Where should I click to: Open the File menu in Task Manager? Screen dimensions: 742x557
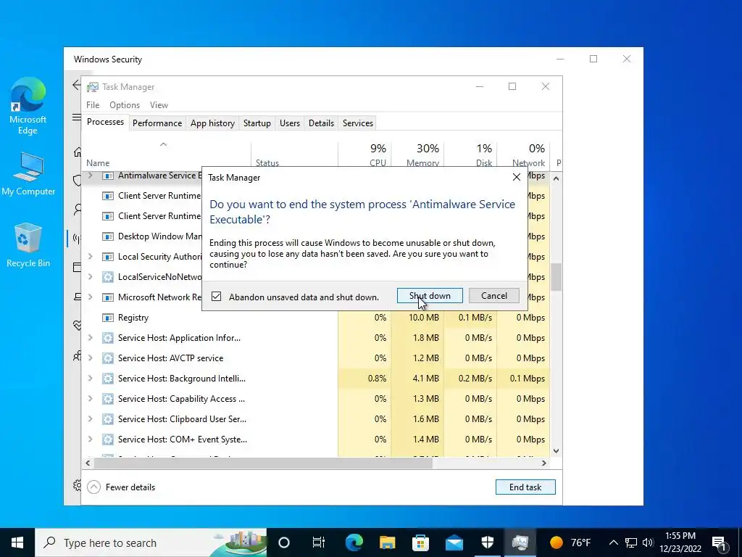pos(93,105)
